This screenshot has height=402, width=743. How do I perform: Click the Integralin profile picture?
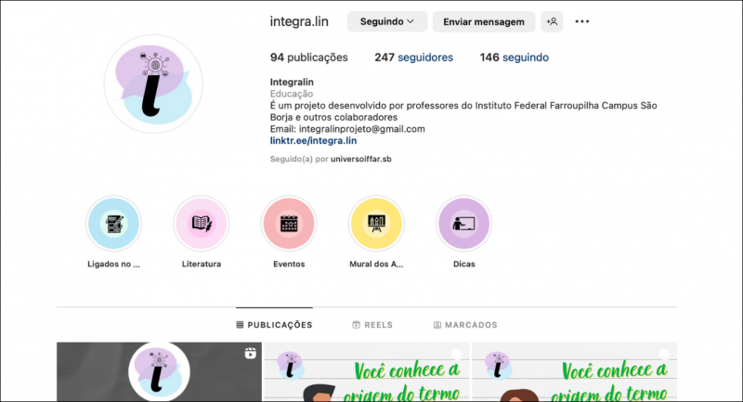[x=153, y=85]
